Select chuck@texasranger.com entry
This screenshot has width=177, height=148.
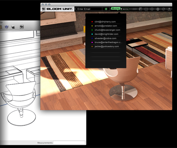pos(107,30)
